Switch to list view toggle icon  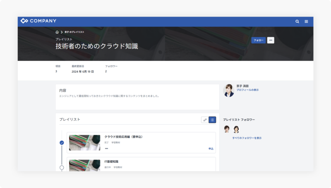212,120
